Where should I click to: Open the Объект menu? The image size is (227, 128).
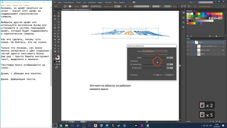click(78, 2)
